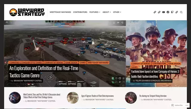
Task: Open the Written by Wayward nav item
Action: point(60,12)
